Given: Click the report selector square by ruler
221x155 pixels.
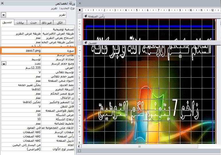Looking at the screenshot, I should click(80, 10).
